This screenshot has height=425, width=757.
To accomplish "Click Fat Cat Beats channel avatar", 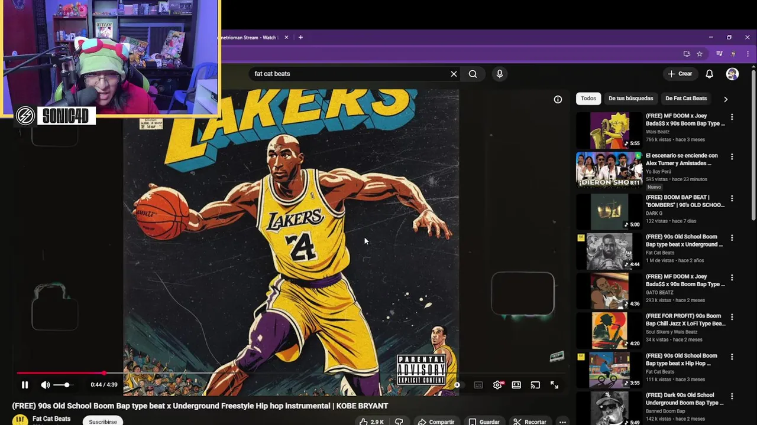I will tap(20, 420).
